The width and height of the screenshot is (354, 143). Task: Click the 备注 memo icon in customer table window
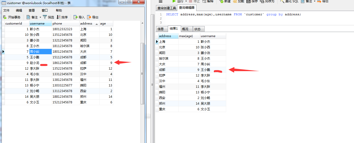coord(28,17)
